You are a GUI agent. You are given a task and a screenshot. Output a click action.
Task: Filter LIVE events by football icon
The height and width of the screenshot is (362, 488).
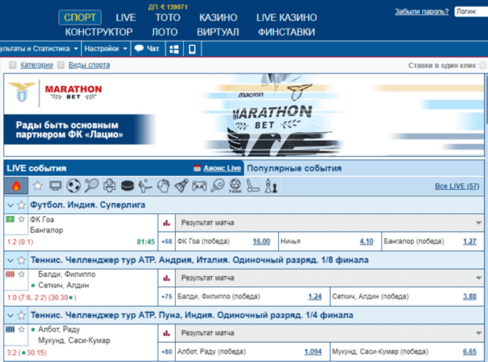(73, 186)
